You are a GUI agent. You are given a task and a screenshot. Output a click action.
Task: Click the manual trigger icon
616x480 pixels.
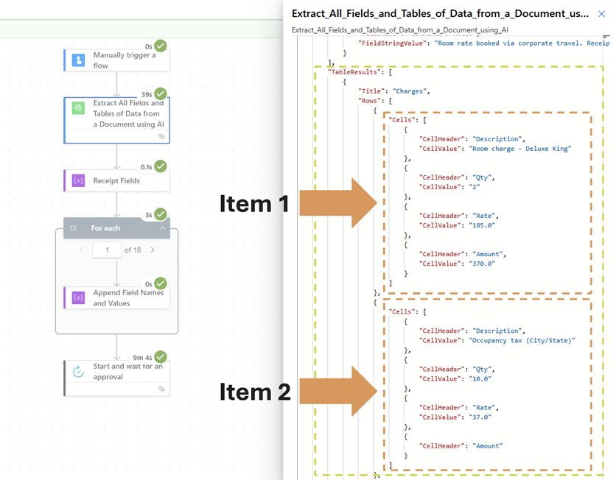click(x=78, y=60)
